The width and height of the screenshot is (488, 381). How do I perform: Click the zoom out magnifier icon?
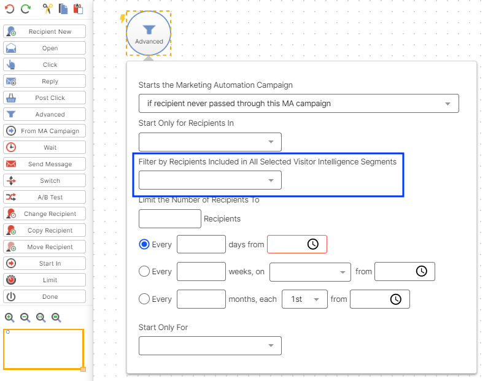[25, 317]
